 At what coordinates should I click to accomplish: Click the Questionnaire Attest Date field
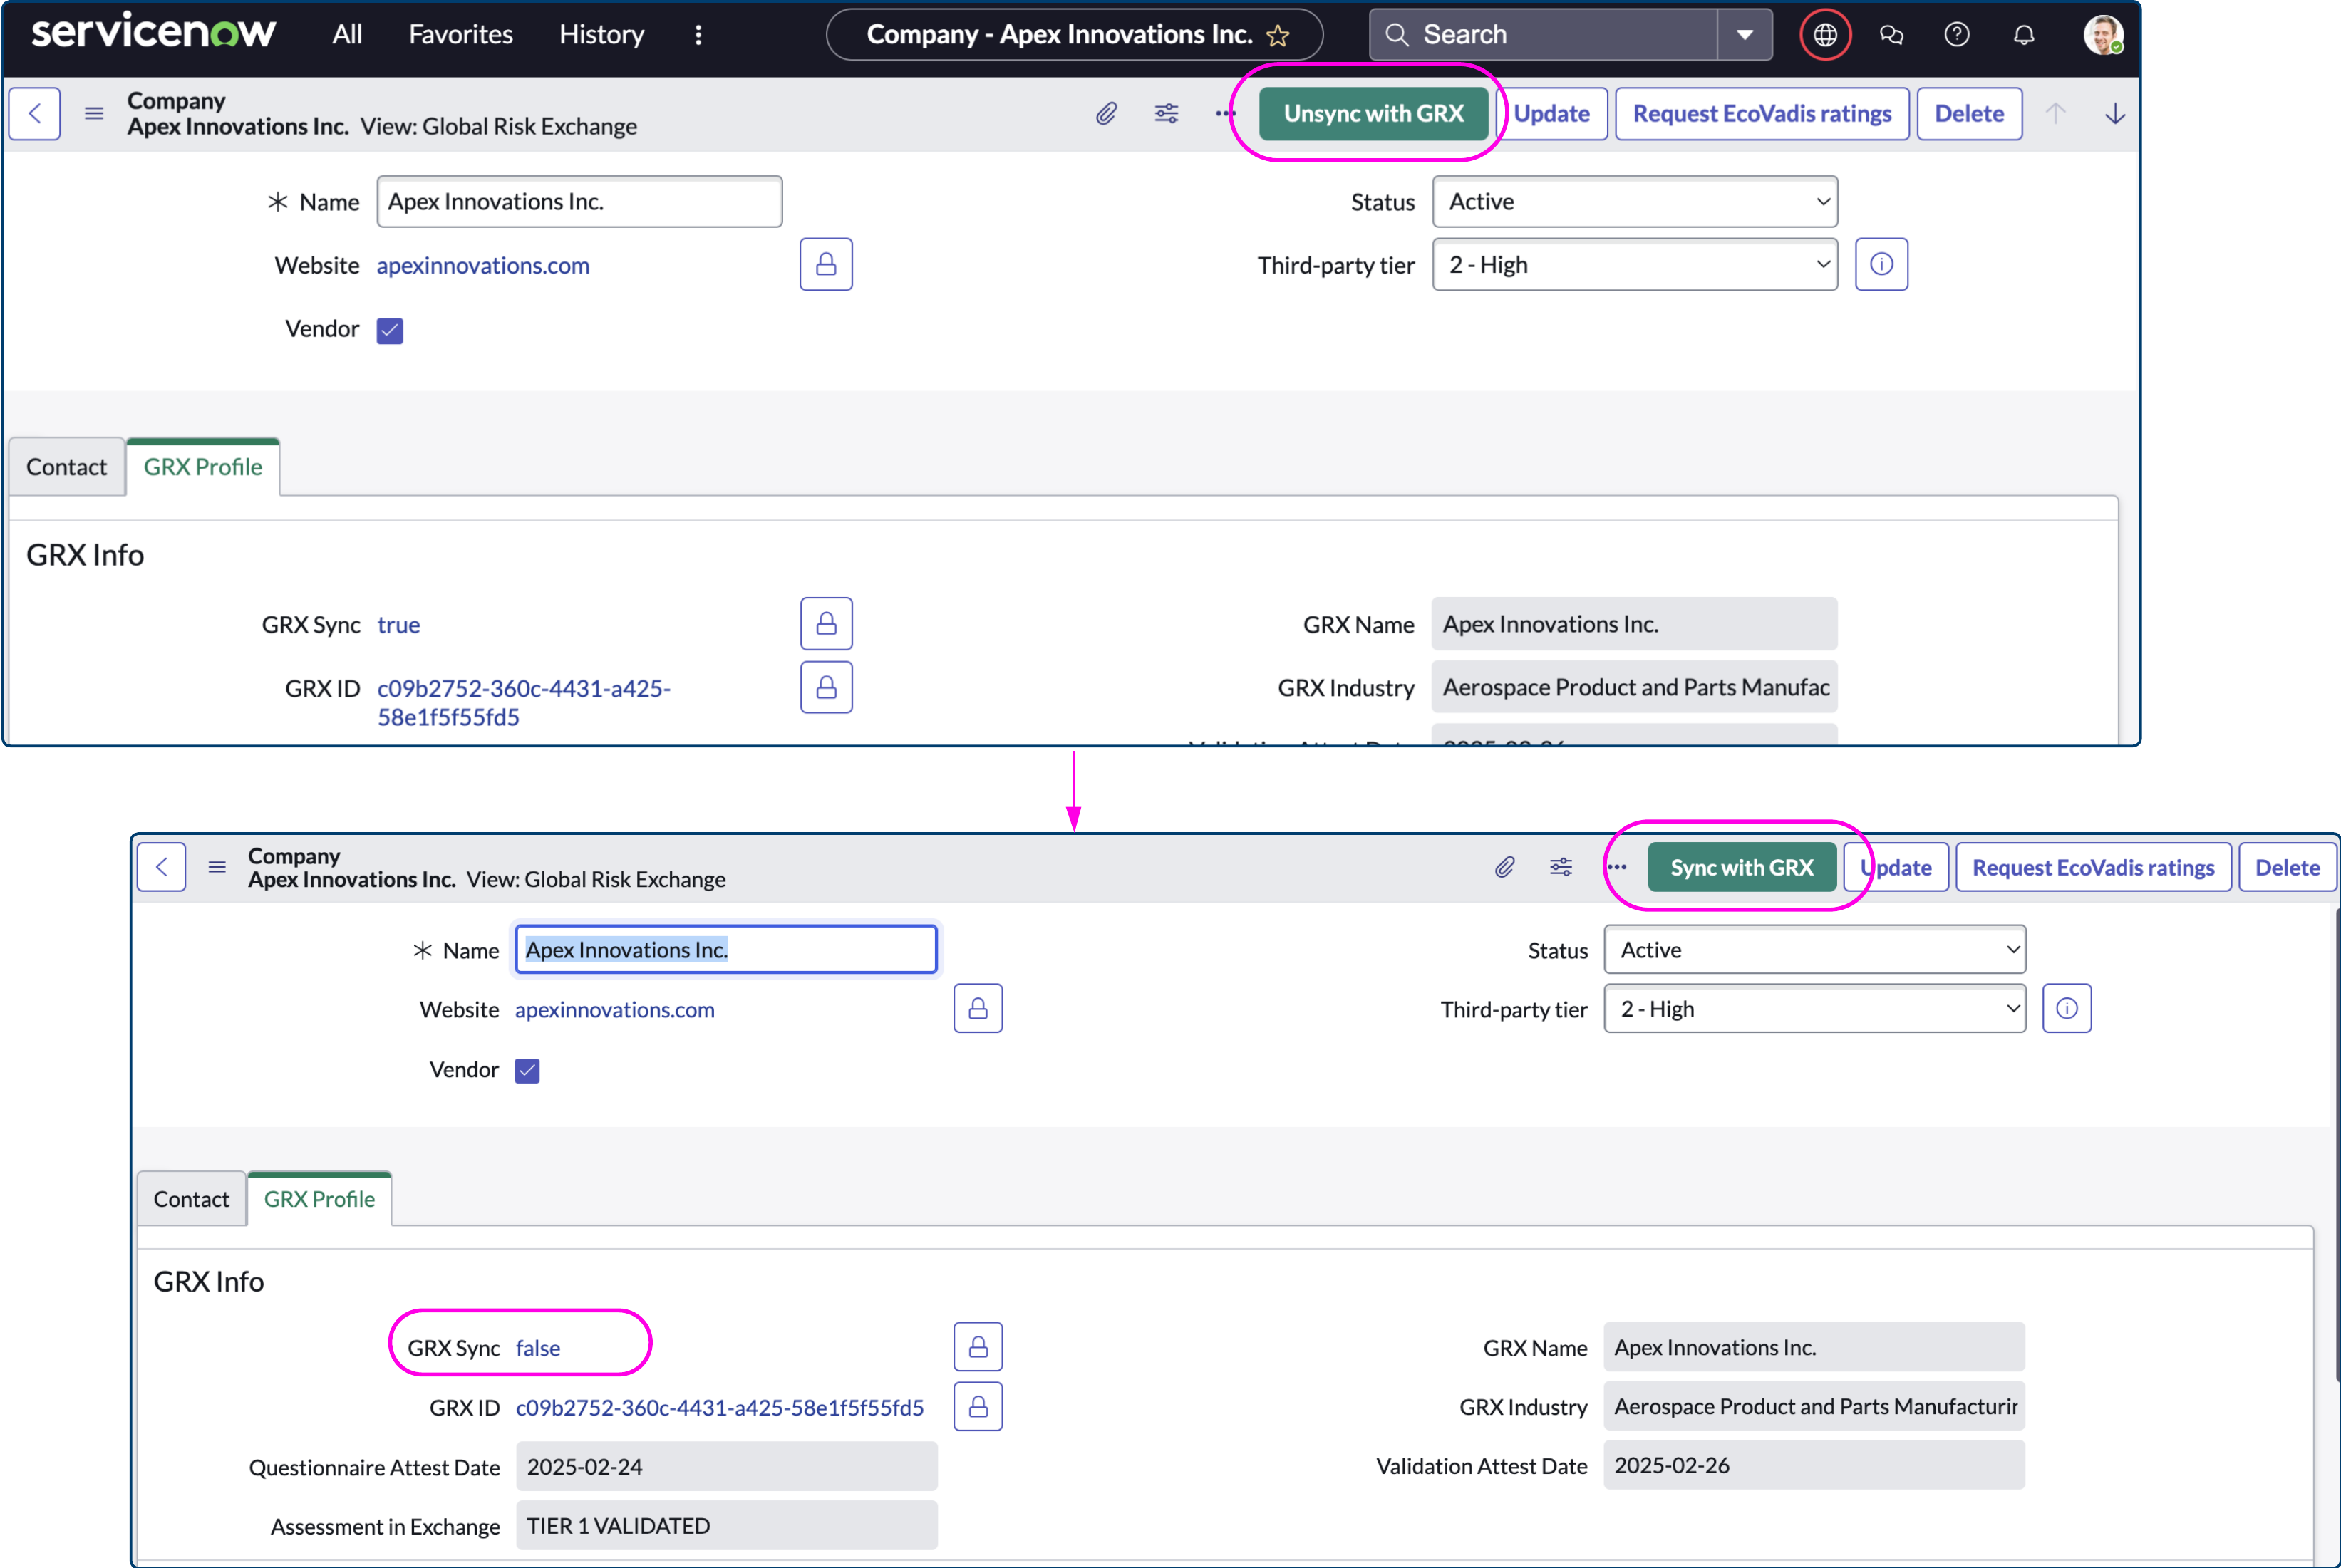(726, 1466)
